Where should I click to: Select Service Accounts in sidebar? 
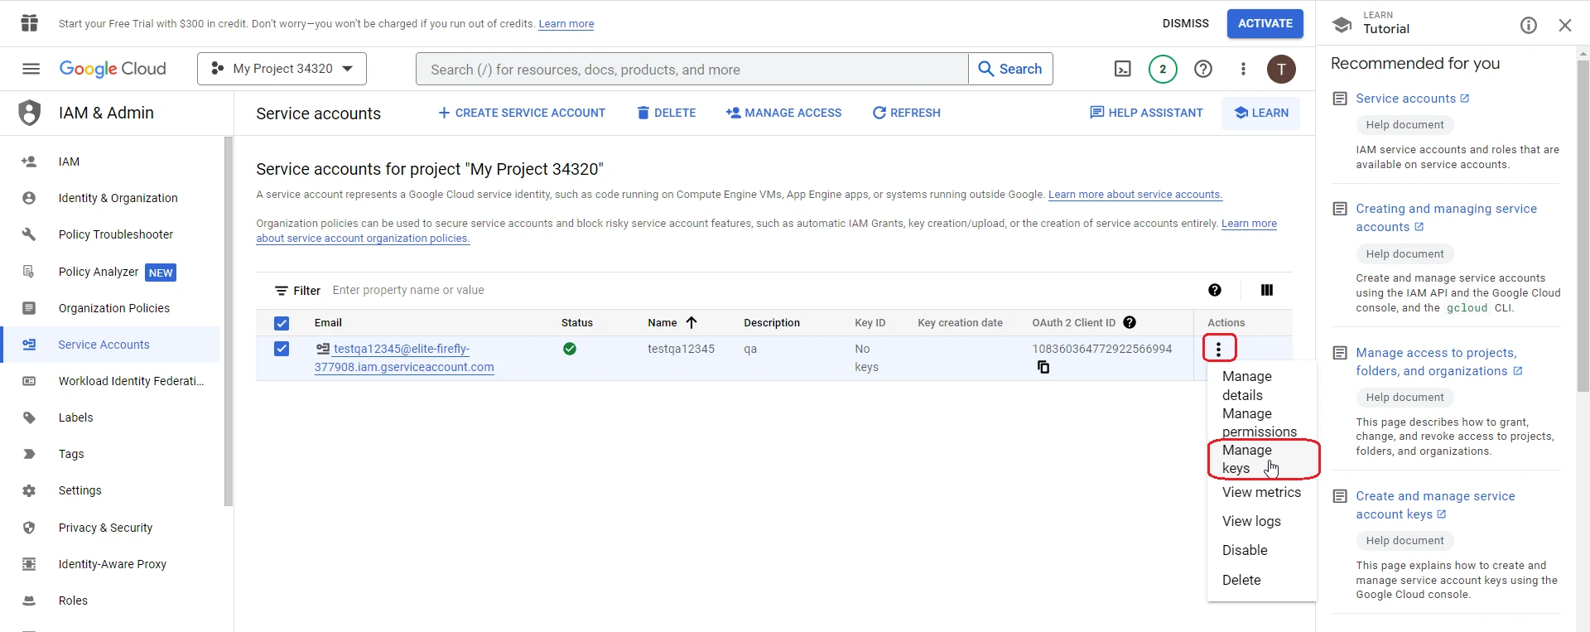111,345
